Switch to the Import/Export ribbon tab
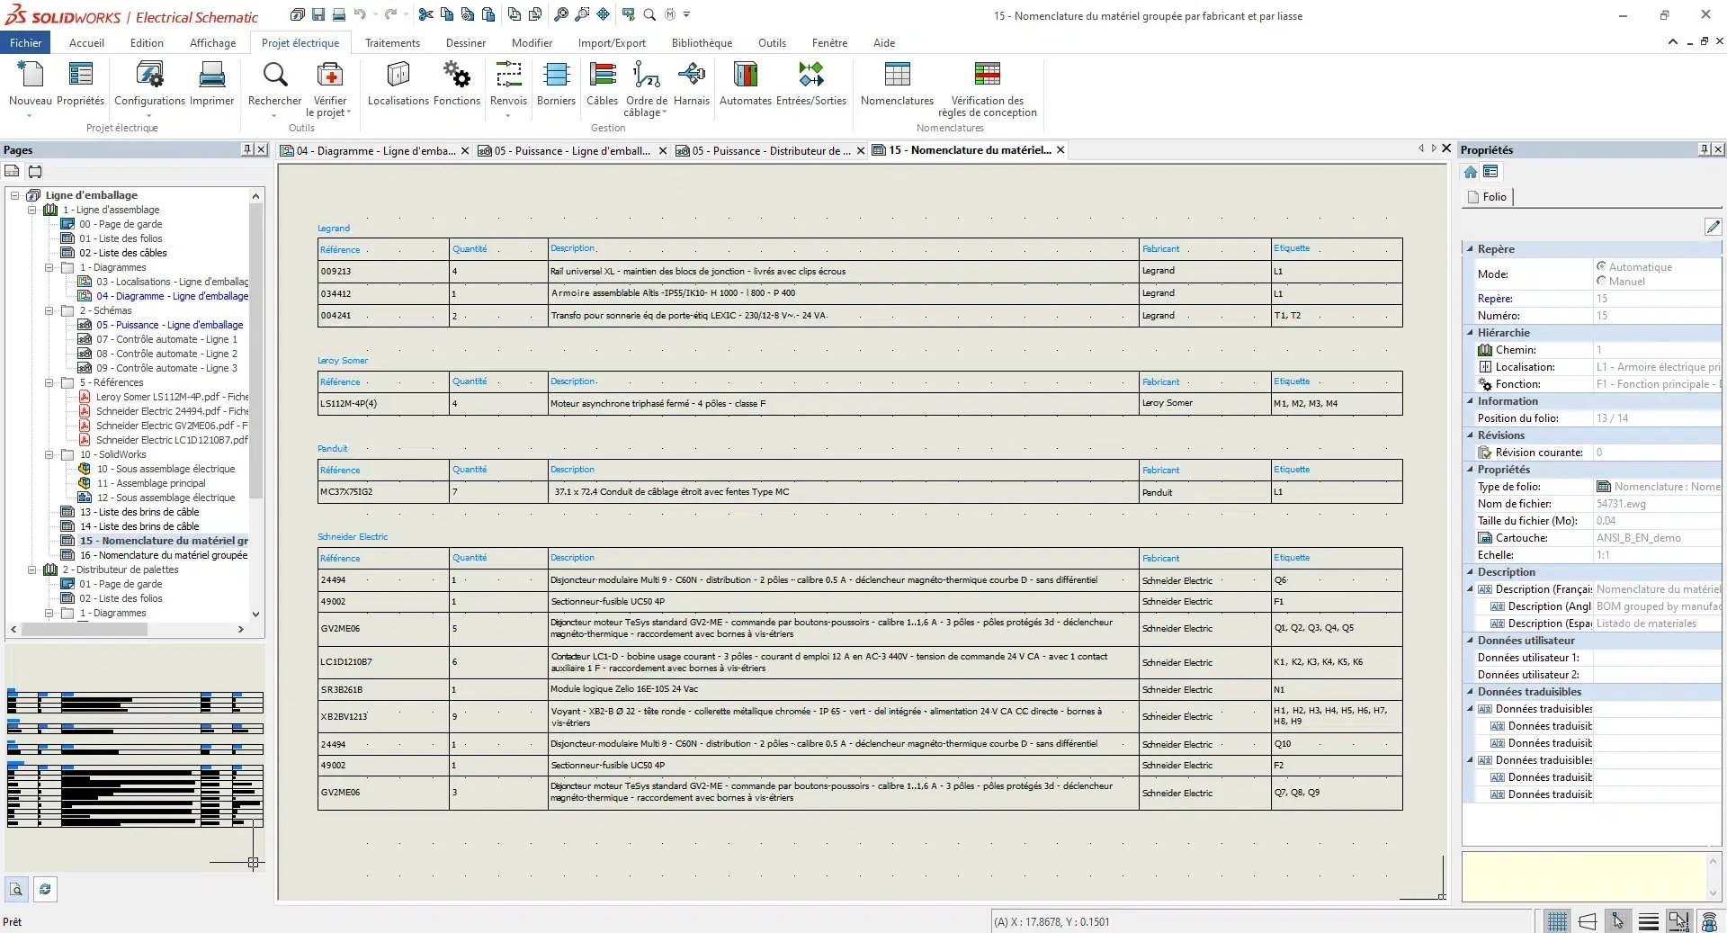Screen dimensions: 1727x933 [612, 42]
